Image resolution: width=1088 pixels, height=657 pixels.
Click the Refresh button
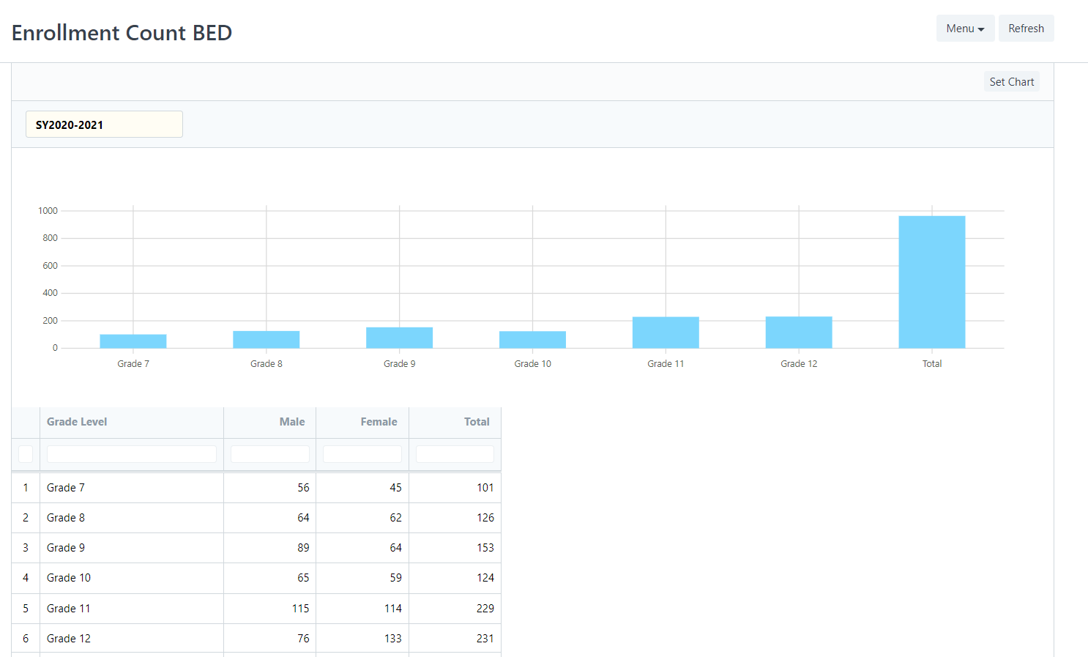[1026, 28]
